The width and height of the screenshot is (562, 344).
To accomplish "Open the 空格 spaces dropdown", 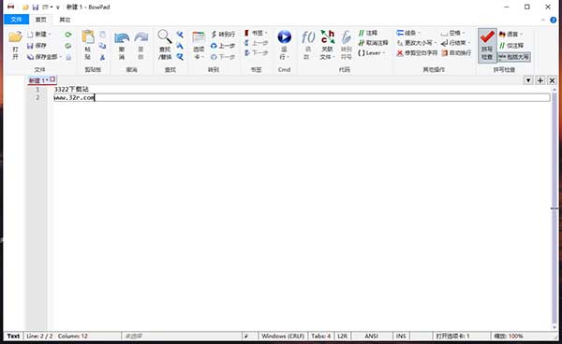I will tap(453, 33).
